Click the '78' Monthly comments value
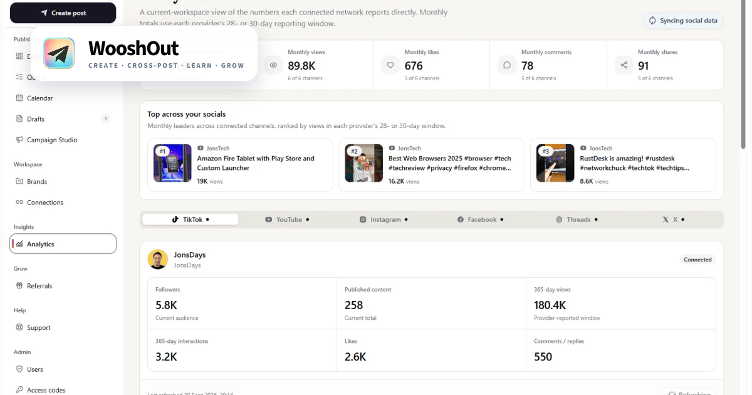Image resolution: width=752 pixels, height=395 pixels. pos(528,66)
